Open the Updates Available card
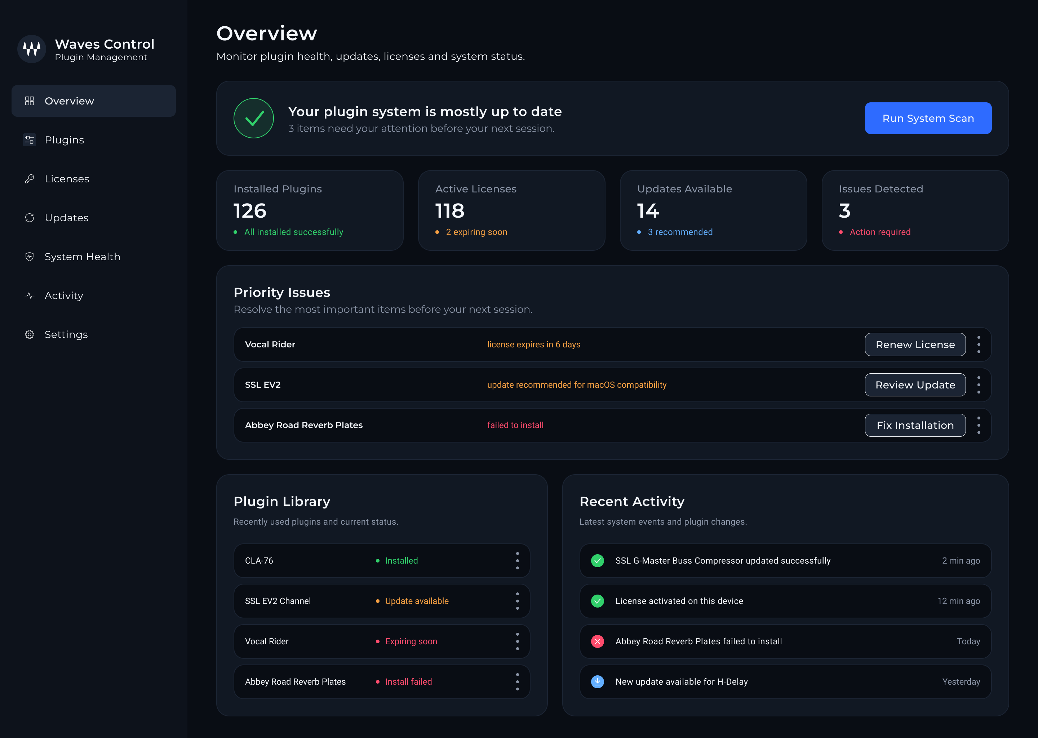This screenshot has width=1038, height=738. click(714, 210)
